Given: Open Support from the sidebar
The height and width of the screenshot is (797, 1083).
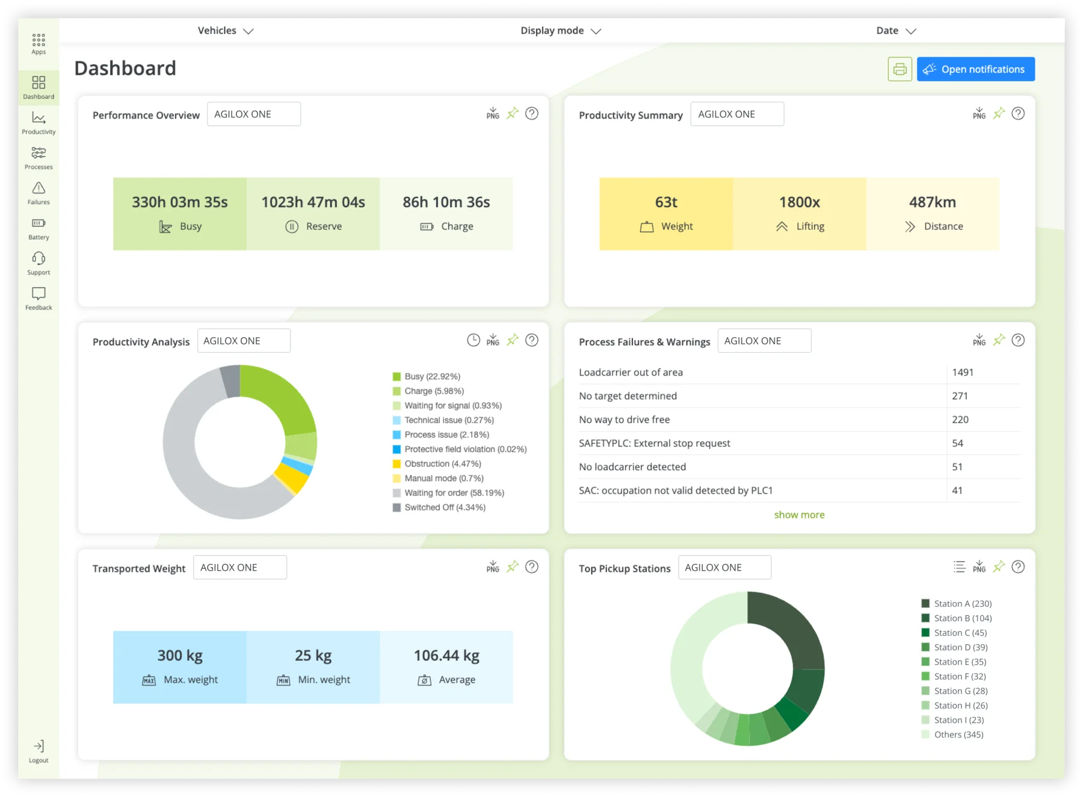Looking at the screenshot, I should pos(39,264).
